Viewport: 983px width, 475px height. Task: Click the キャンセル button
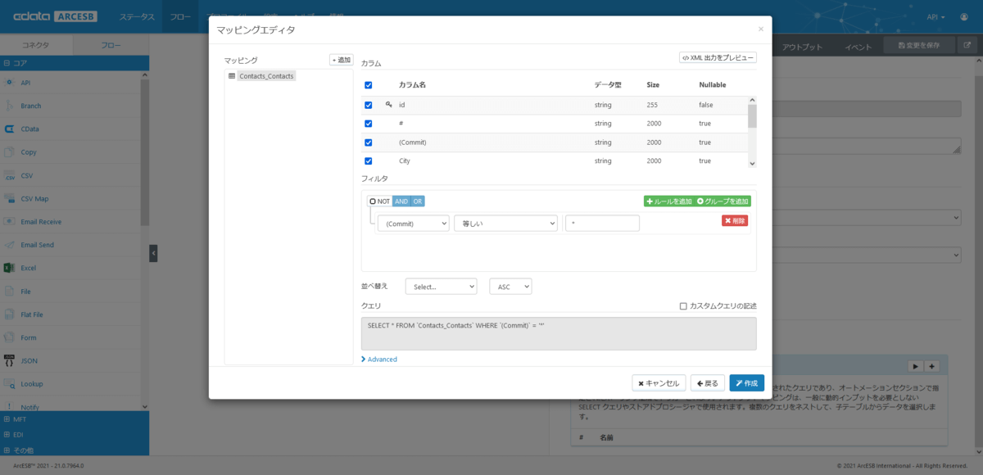click(659, 383)
